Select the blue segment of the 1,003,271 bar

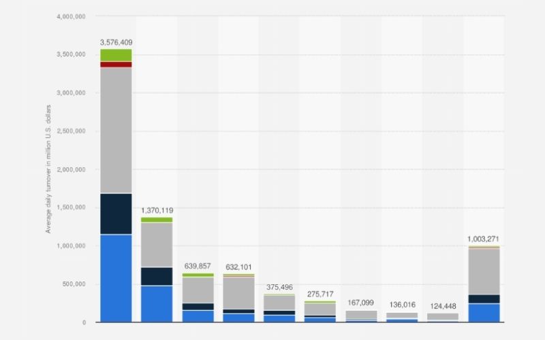(484, 312)
